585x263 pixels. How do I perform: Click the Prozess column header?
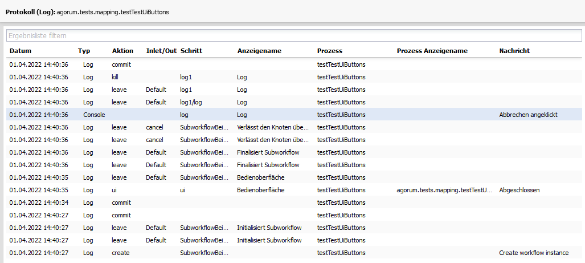(329, 51)
